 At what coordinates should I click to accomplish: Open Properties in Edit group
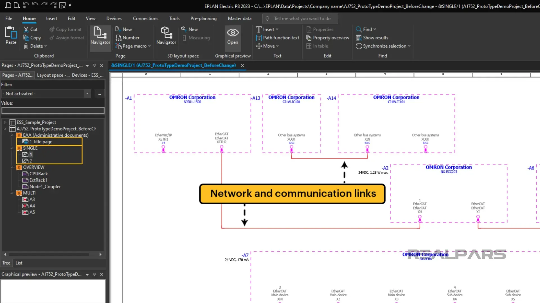[x=320, y=29]
